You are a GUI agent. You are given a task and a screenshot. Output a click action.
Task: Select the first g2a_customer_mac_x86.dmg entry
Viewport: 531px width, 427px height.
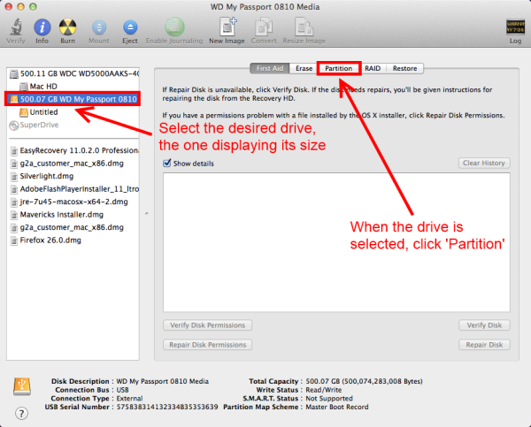coord(71,164)
